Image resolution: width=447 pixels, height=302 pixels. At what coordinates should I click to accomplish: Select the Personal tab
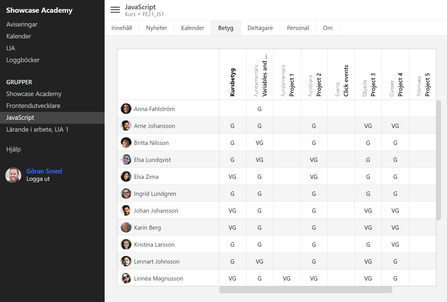pos(298,28)
